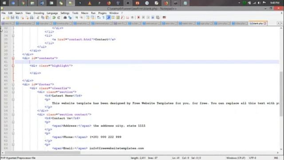Zoom in using the toolbar icon
284x160 pixels.
[76, 18]
